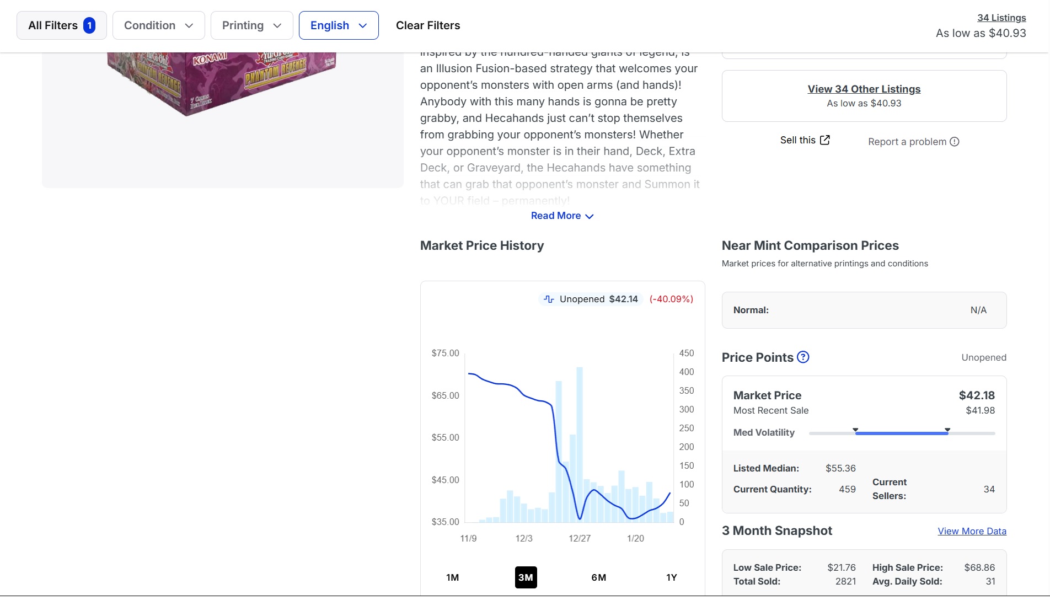
Task: Click the Med Volatility range bar
Action: [x=901, y=433]
